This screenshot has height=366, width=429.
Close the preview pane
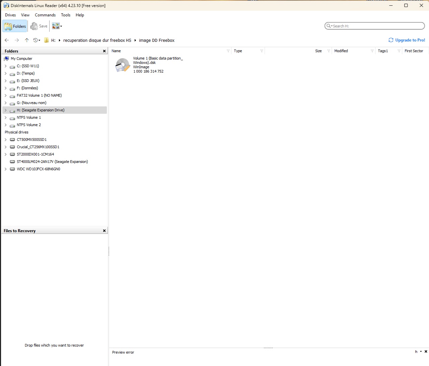(426, 352)
